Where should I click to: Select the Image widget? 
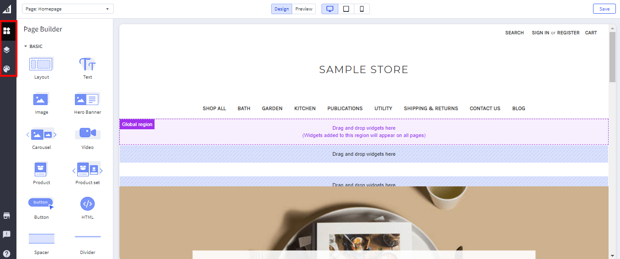pos(42,103)
